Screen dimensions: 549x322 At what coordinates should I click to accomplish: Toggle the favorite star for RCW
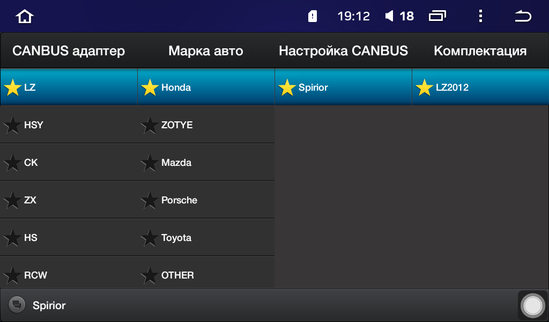[x=13, y=275]
